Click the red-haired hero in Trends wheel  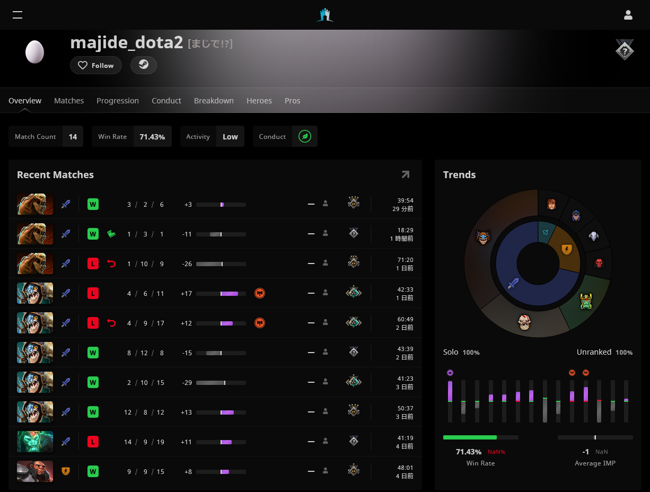click(x=552, y=204)
